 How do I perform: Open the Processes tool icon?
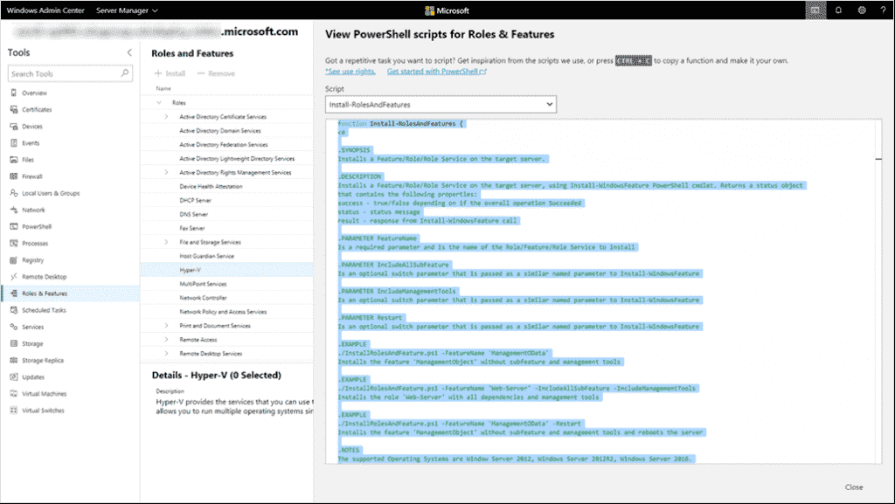point(14,244)
